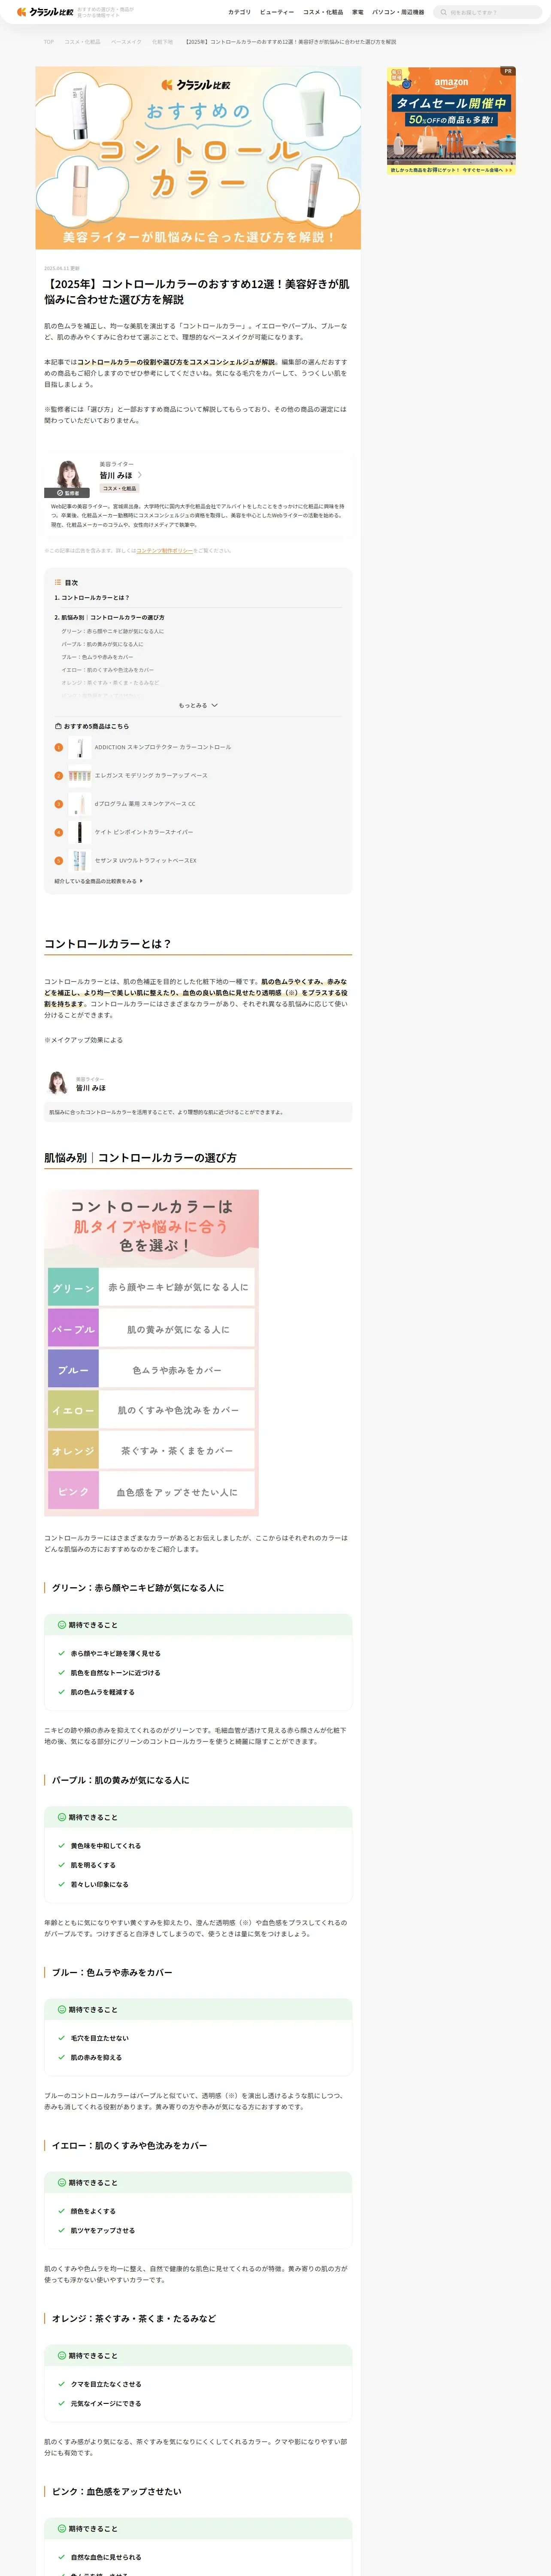551x2576 pixels.
Task: Open the コスメ・化粧品 header menu
Action: coord(323,12)
